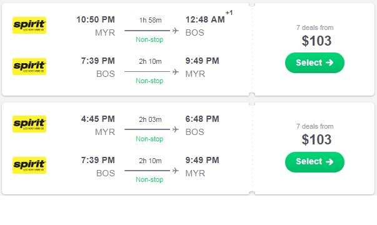This screenshot has width=377, height=225.
Task: Click Non-stop label under 2h 03m
Action: 149,139
